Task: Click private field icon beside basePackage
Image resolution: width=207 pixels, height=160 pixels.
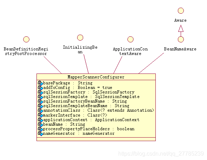Action: pos(40,83)
